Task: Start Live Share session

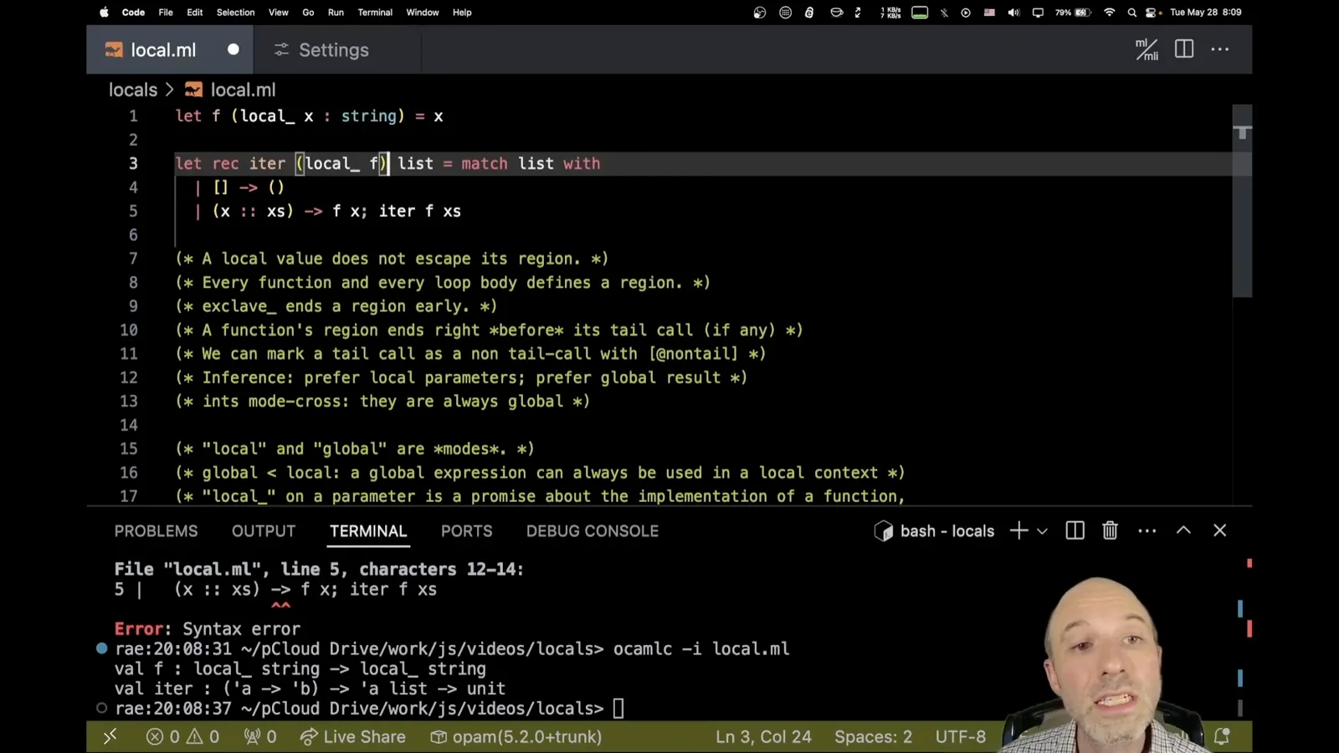Action: tap(352, 737)
